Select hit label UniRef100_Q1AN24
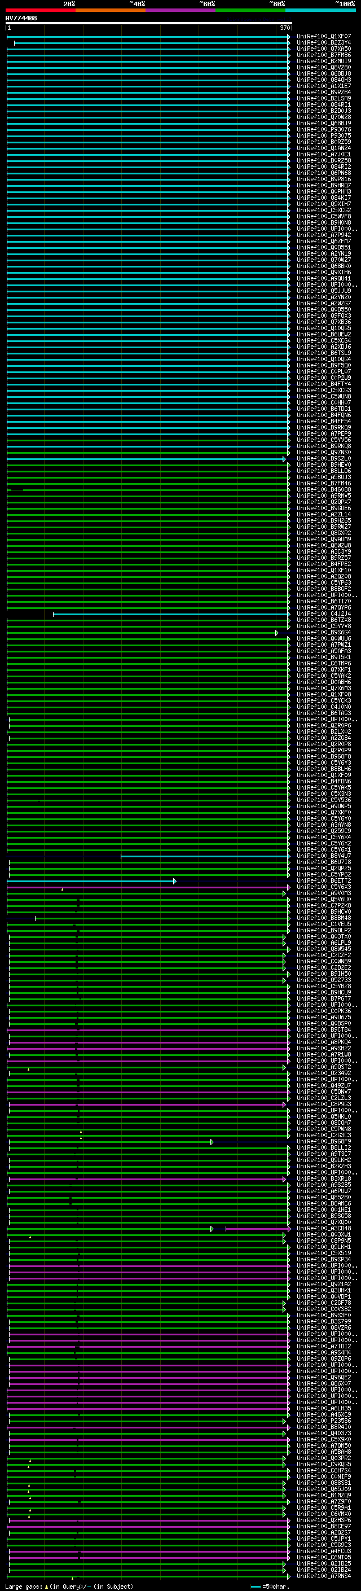Image resolution: width=361 pixels, height=1591 pixels. (x=323, y=148)
